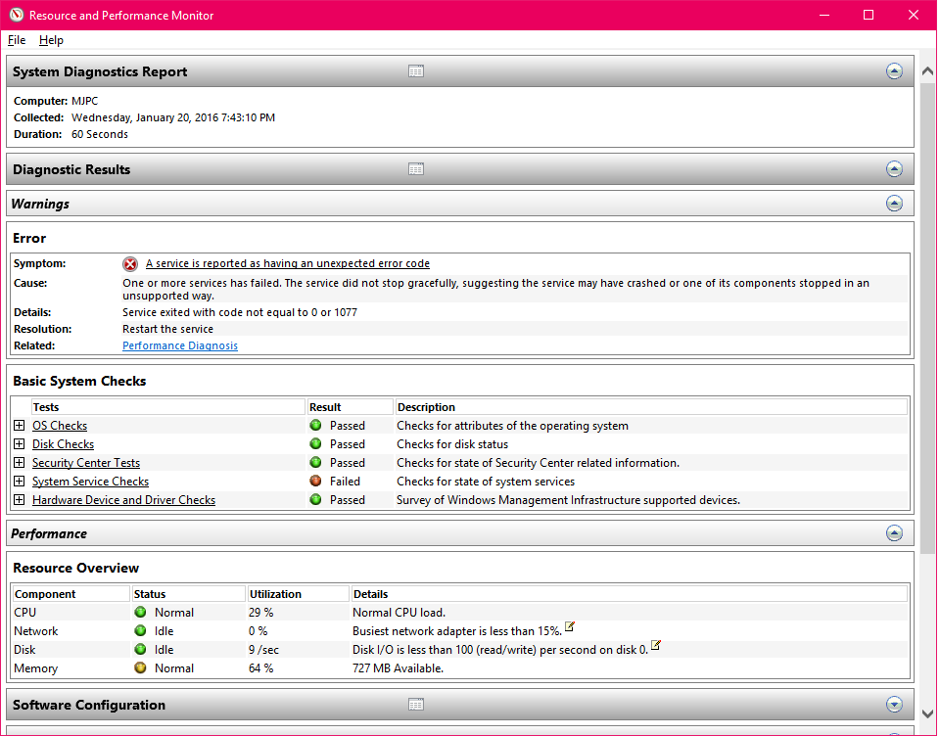Open the Performance Diagnosis link

pos(180,345)
